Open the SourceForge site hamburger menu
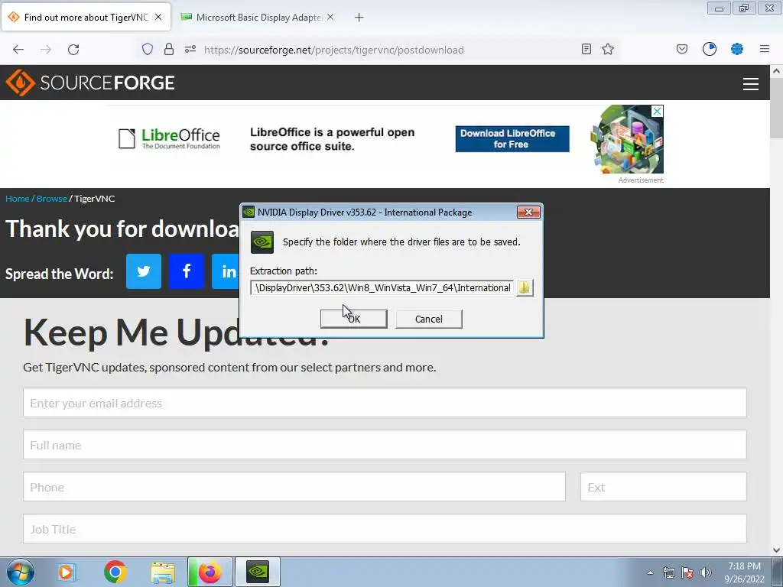Screen dimensions: 783x587 pos(751,83)
